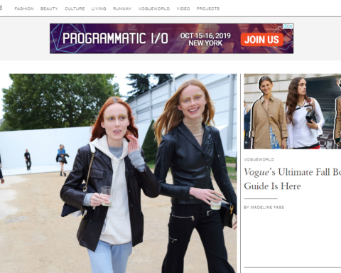Click the VOGUEWORLD category label above the headline
This screenshot has height=273, width=341.
coord(259,159)
